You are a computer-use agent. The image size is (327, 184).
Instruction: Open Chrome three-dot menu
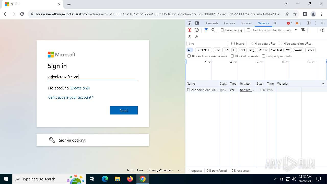point(321,14)
